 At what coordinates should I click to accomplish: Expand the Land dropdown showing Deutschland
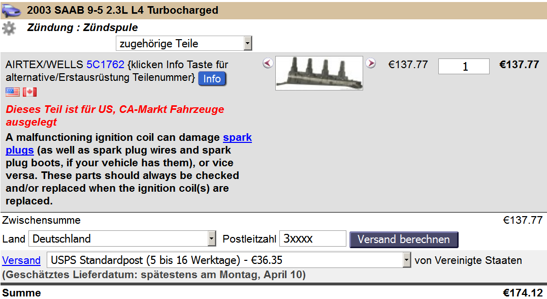[122, 239]
